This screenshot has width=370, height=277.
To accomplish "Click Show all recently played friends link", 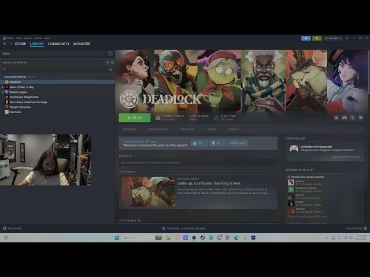I will 307,216.
